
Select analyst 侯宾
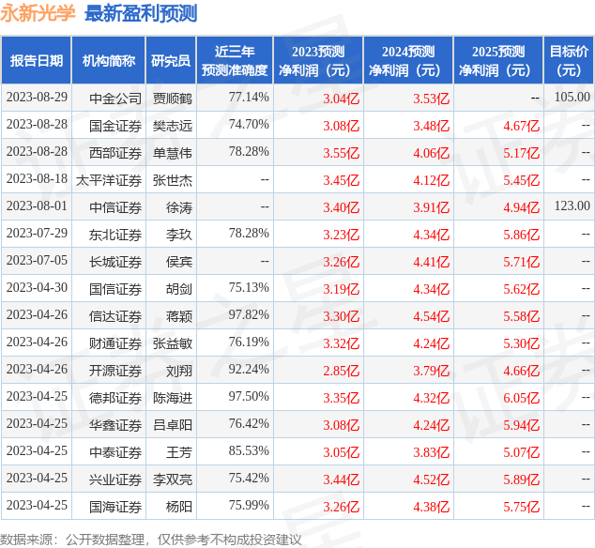click(x=179, y=262)
